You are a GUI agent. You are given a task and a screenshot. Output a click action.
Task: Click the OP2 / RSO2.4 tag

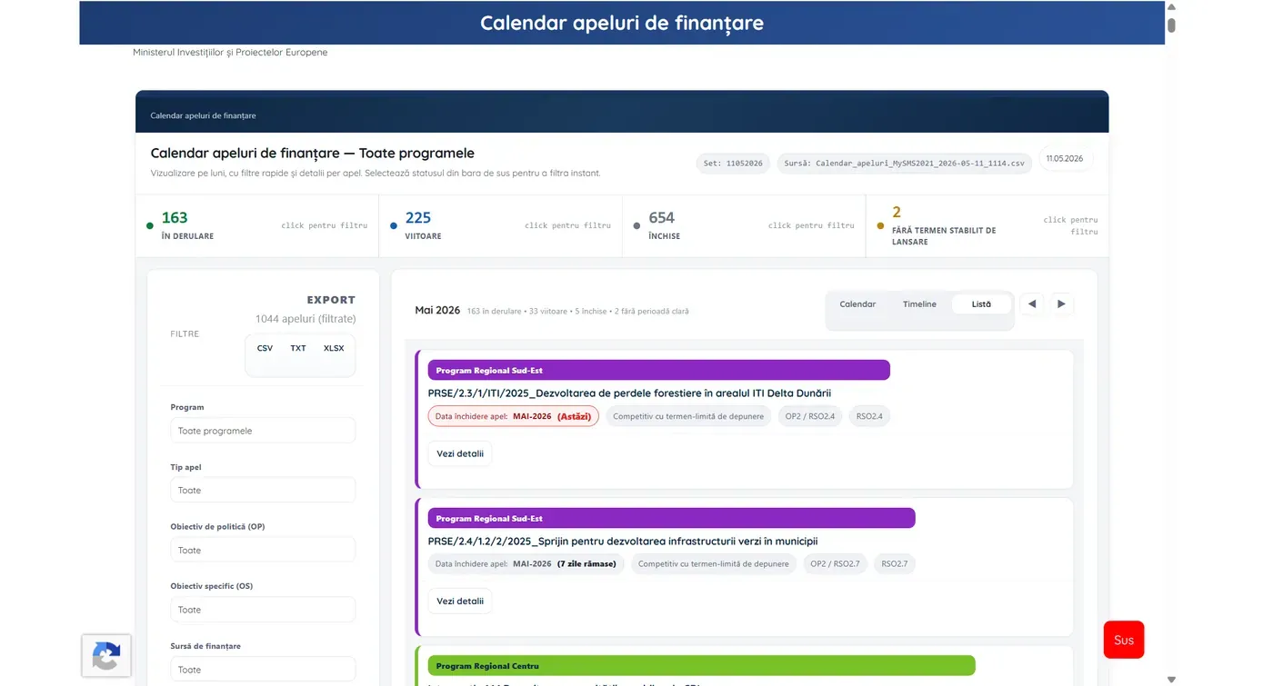(x=809, y=416)
